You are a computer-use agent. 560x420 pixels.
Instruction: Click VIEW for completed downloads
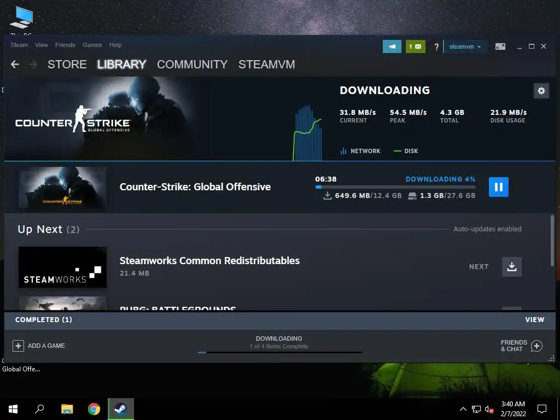click(535, 320)
